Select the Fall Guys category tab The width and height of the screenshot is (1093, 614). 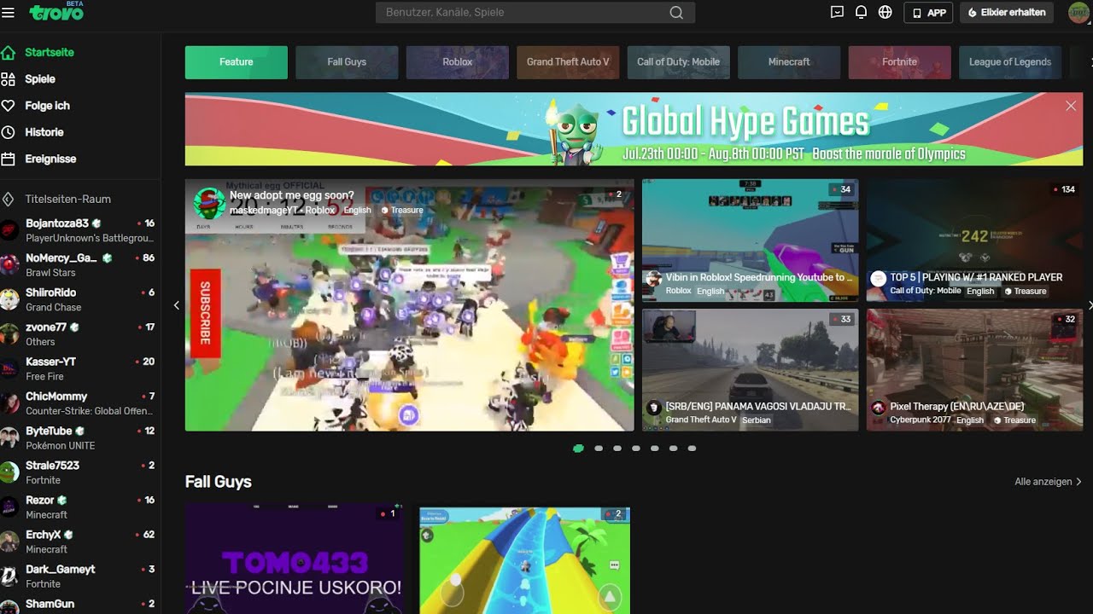(347, 62)
